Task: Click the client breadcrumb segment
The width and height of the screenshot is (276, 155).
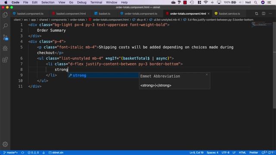Action: pyautogui.click(x=17, y=20)
